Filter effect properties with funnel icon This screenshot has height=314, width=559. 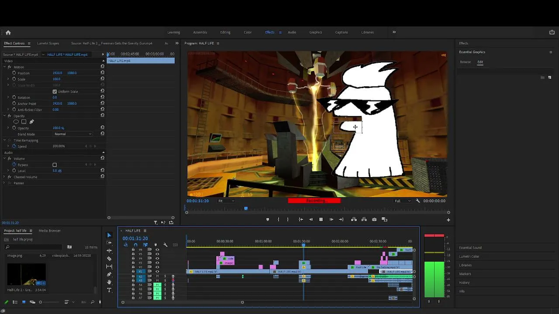[x=155, y=222]
